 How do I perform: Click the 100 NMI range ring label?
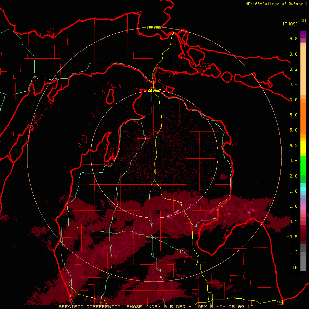point(154,27)
